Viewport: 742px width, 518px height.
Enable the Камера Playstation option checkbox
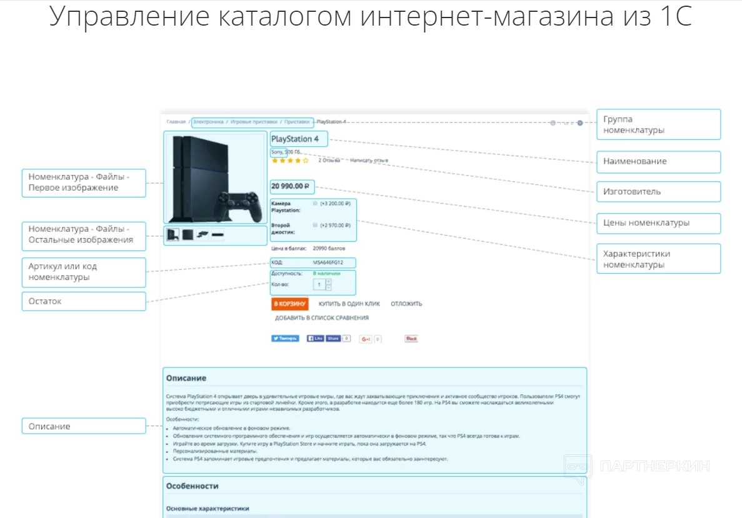point(315,204)
